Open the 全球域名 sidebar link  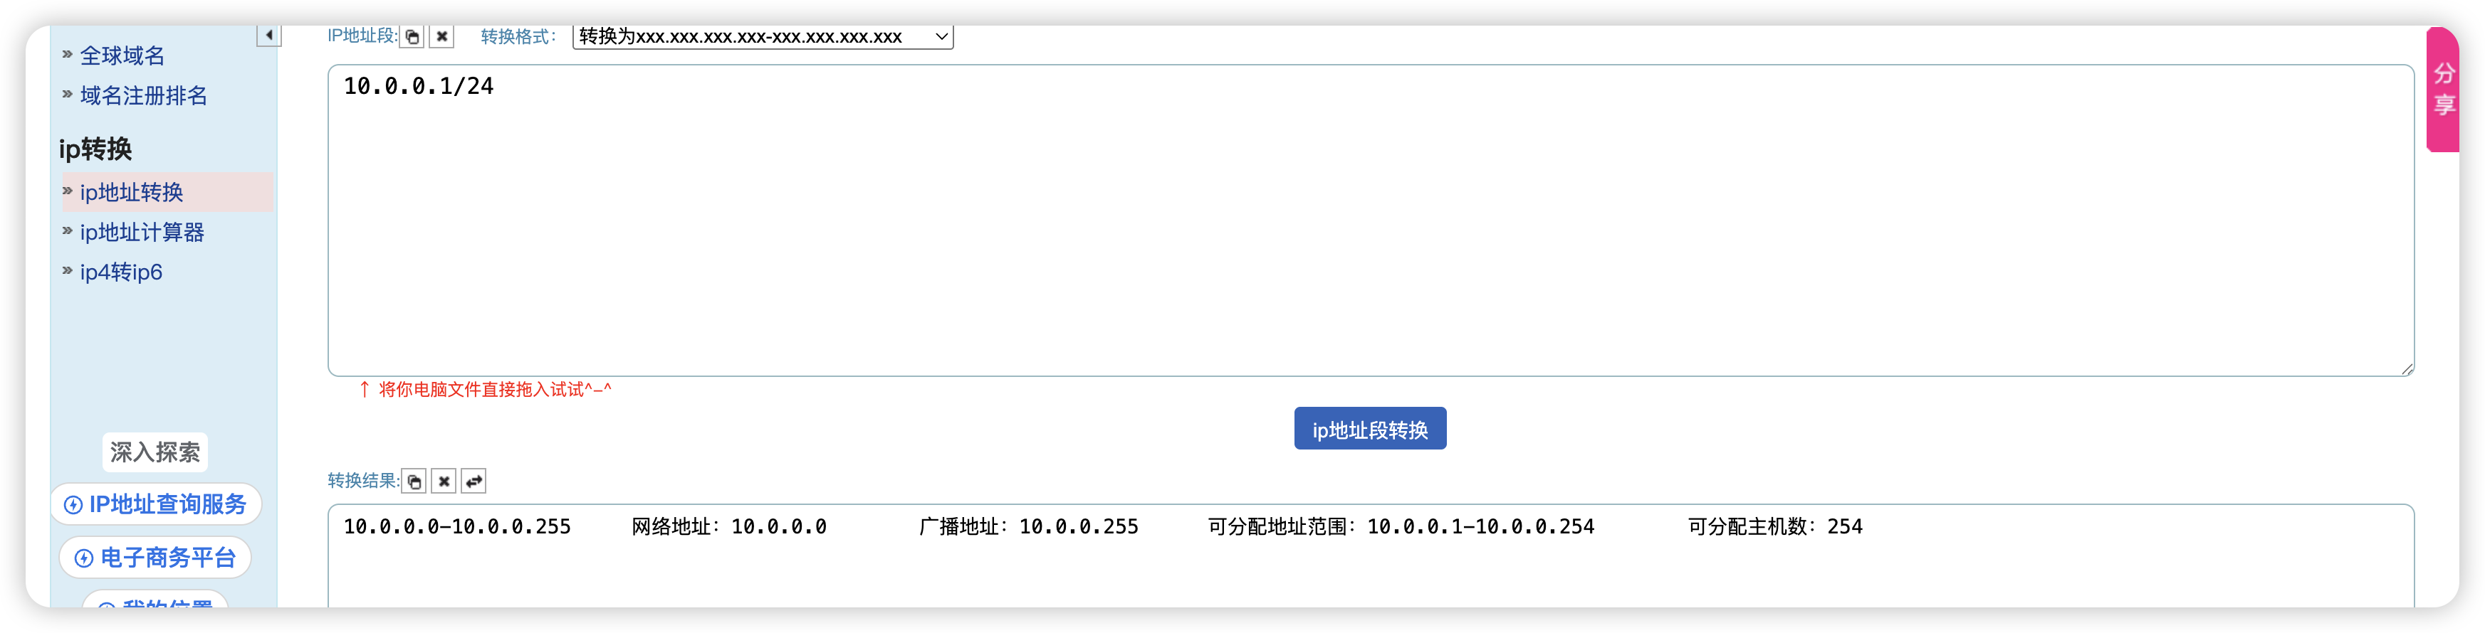pyautogui.click(x=122, y=56)
